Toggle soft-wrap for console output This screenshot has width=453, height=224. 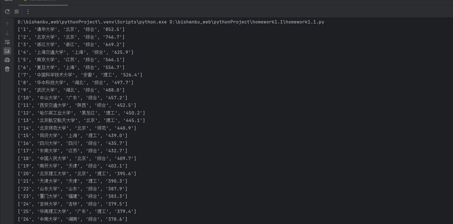click(x=7, y=42)
